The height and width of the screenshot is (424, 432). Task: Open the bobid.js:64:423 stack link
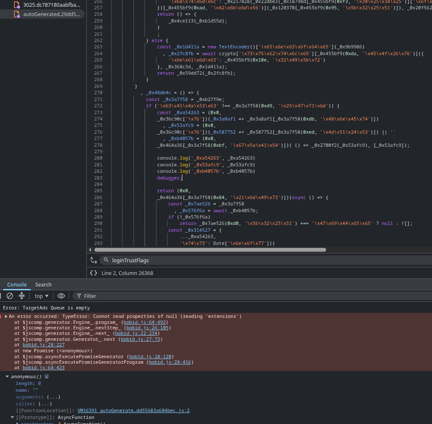point(43,368)
